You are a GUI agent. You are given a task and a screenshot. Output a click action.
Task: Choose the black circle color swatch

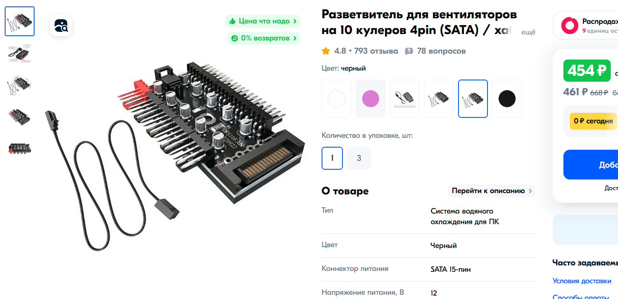click(x=507, y=99)
